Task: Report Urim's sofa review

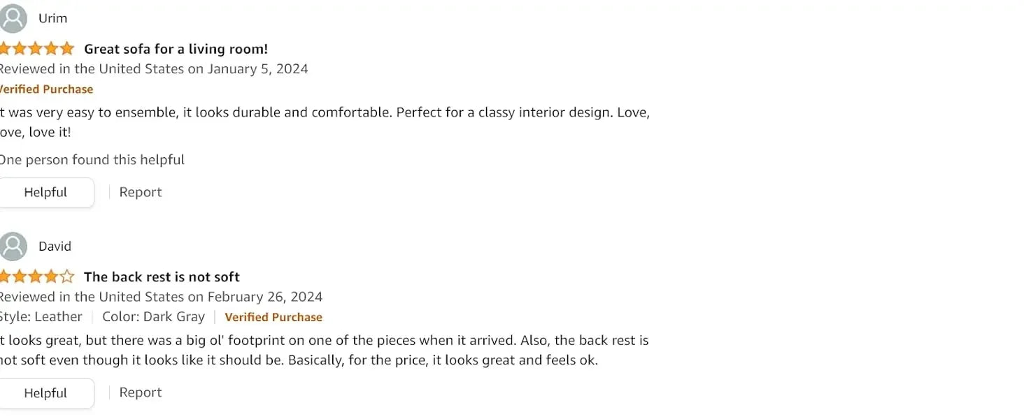Action: 141,193
